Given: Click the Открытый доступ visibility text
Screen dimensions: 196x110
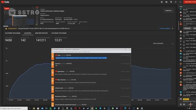Looking at the screenshot, I should 47,20.
